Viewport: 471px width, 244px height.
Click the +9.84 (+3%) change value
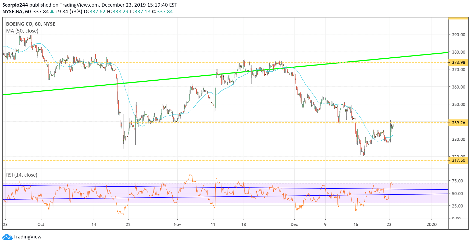[69, 12]
